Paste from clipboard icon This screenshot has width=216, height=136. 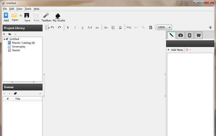120,27
